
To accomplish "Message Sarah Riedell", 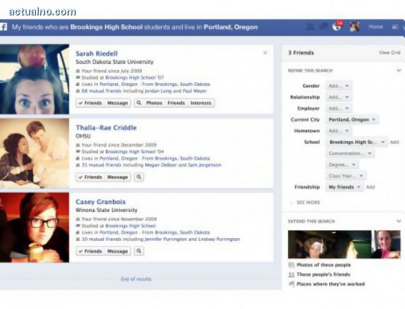I will click(117, 103).
